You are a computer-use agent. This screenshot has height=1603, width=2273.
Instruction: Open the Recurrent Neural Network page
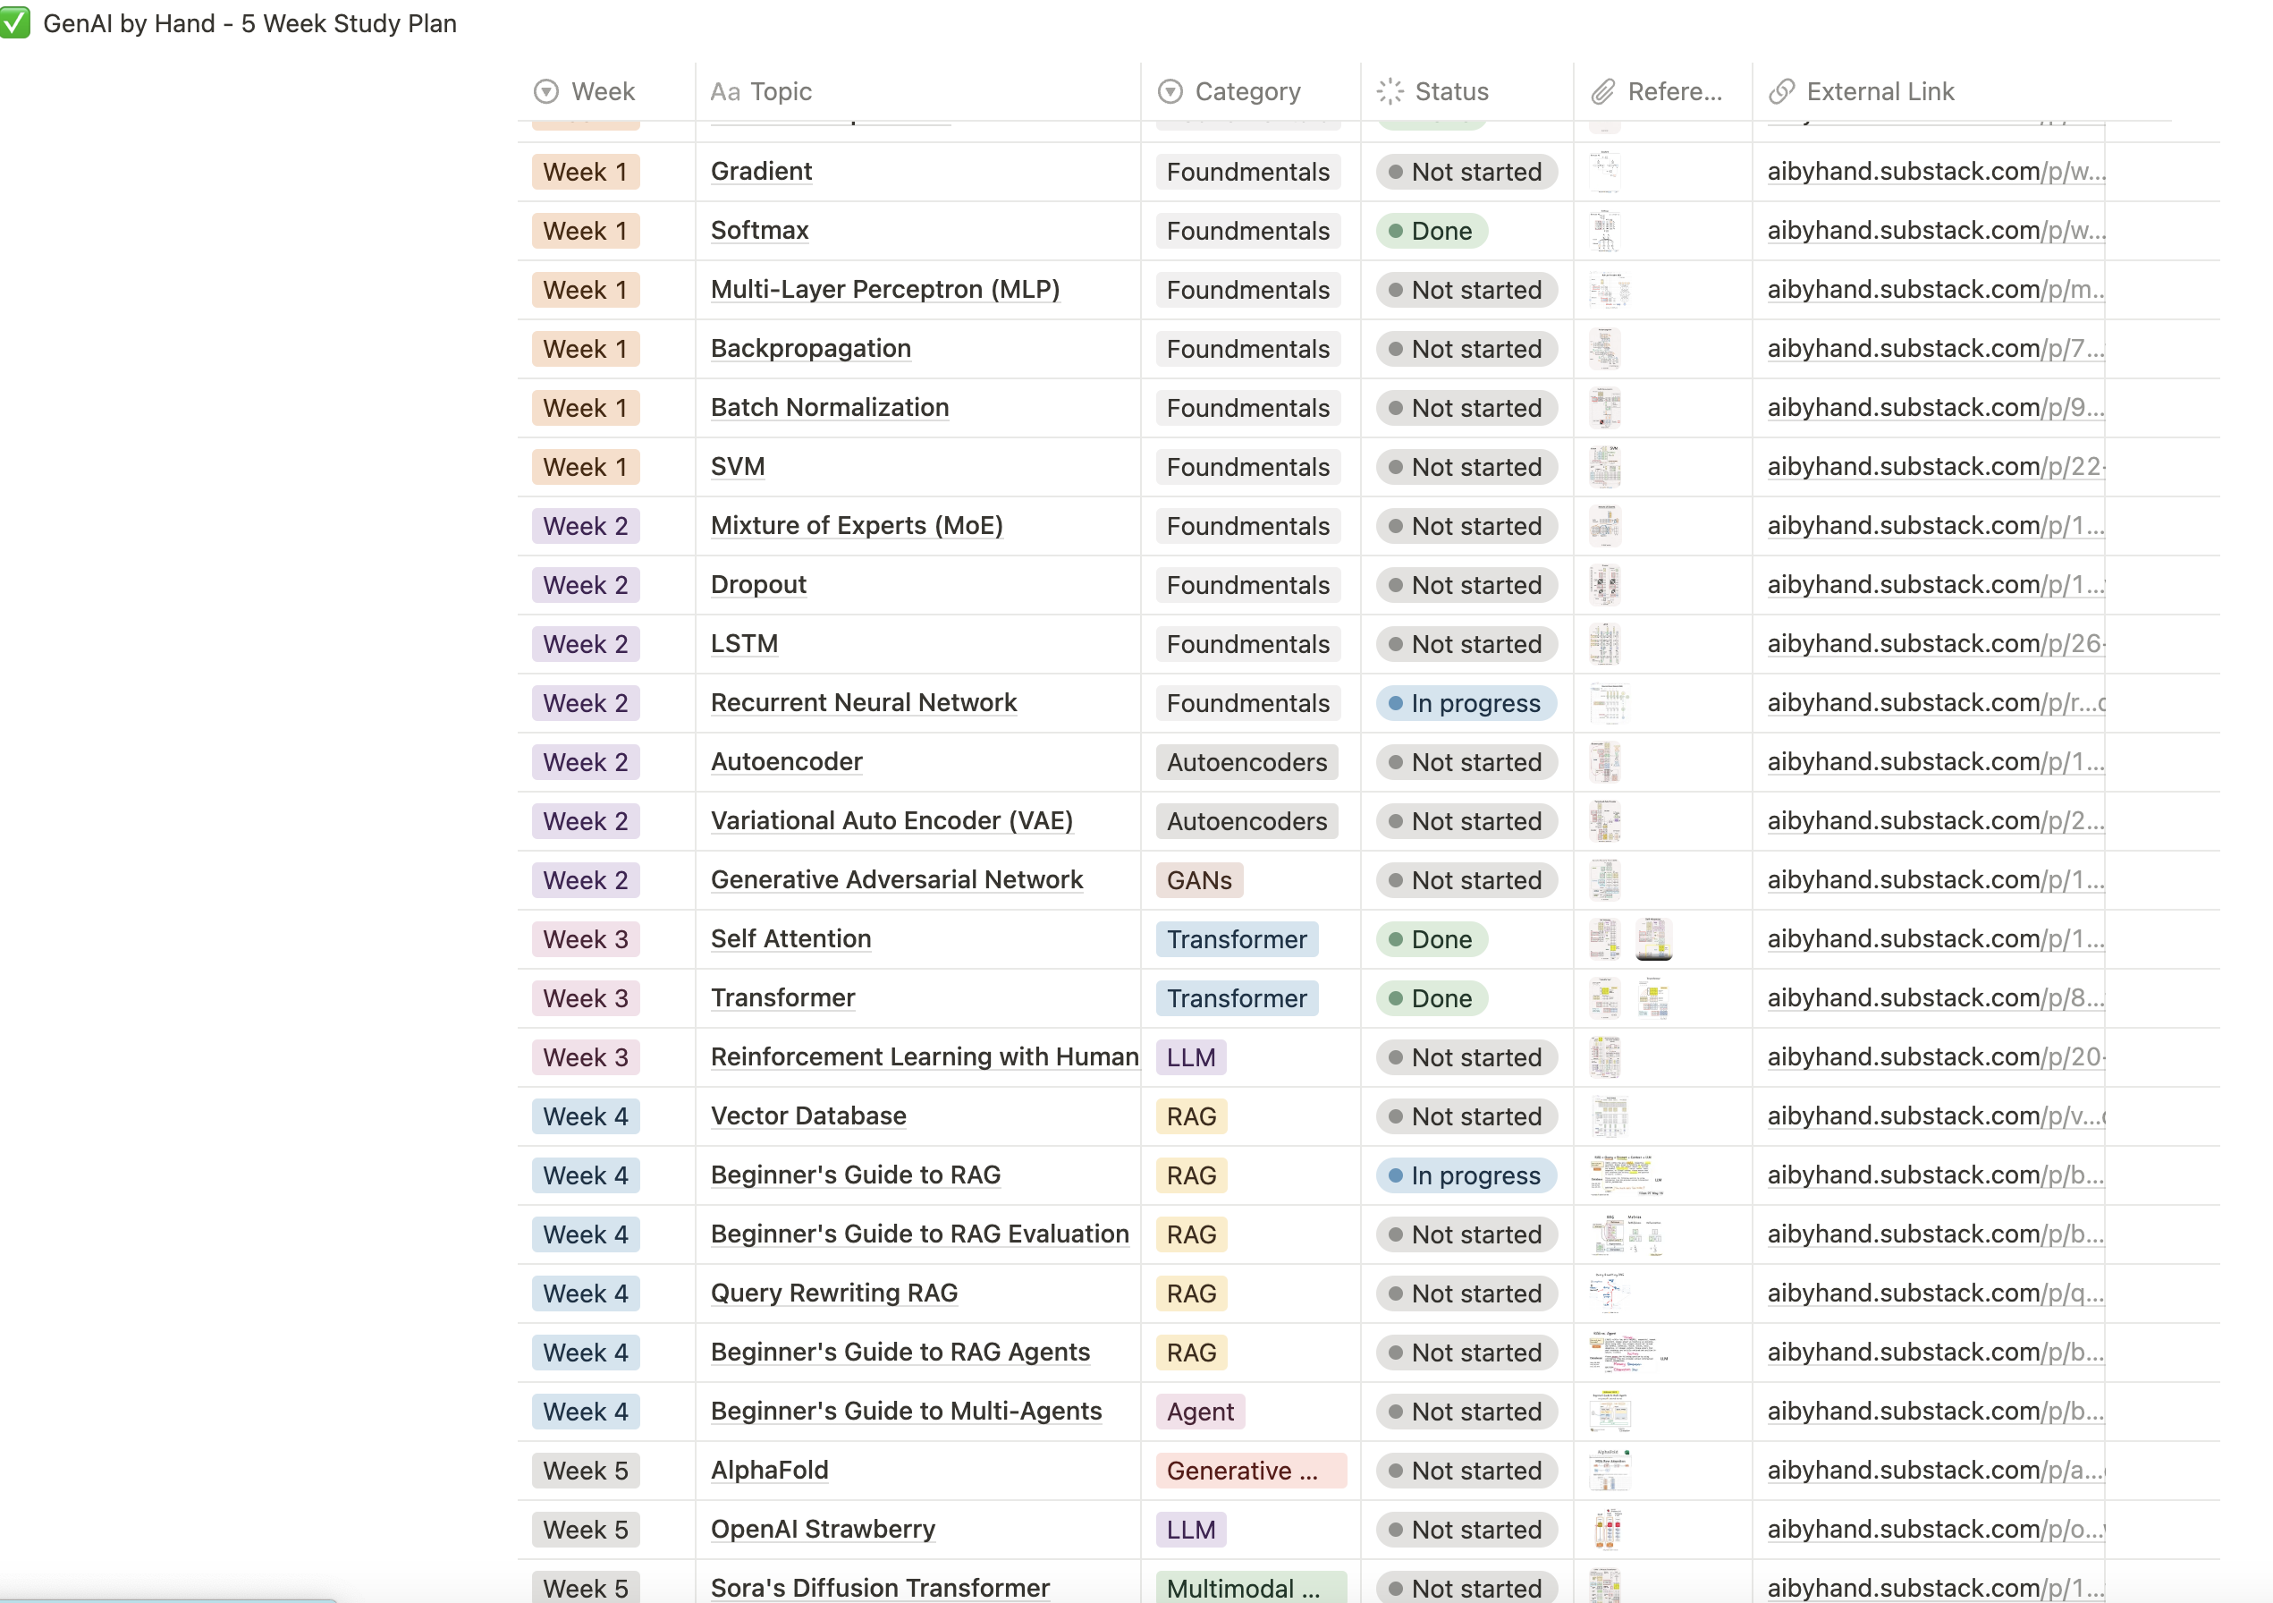[x=863, y=702]
